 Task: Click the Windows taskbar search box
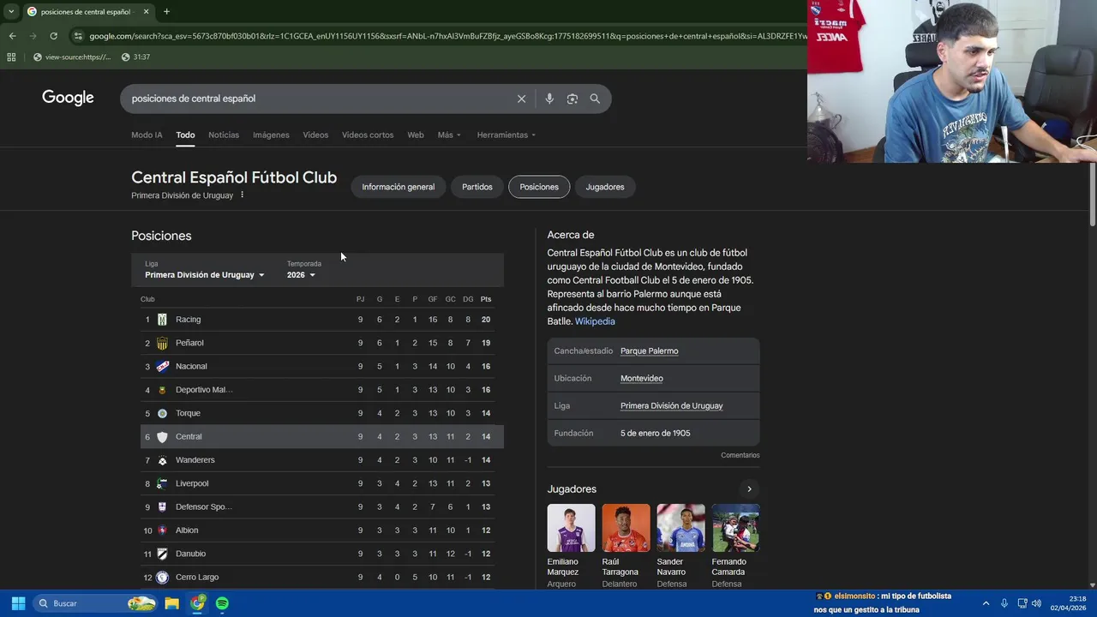[95, 603]
